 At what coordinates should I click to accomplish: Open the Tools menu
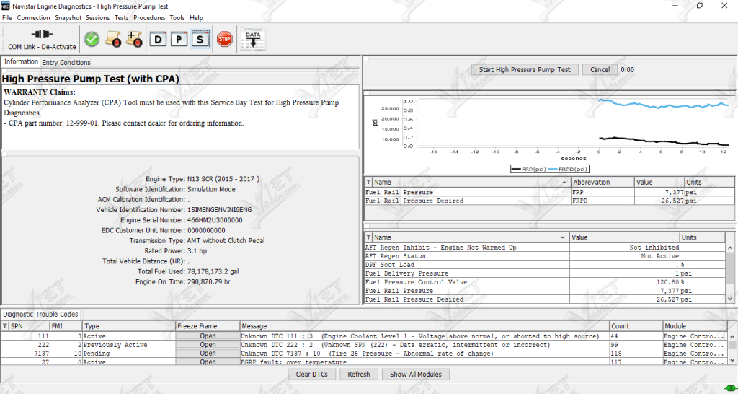coord(177,18)
